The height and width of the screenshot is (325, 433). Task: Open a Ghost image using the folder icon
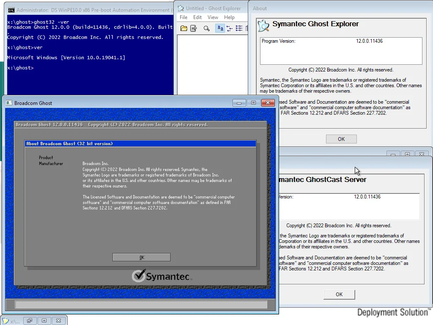tap(184, 28)
